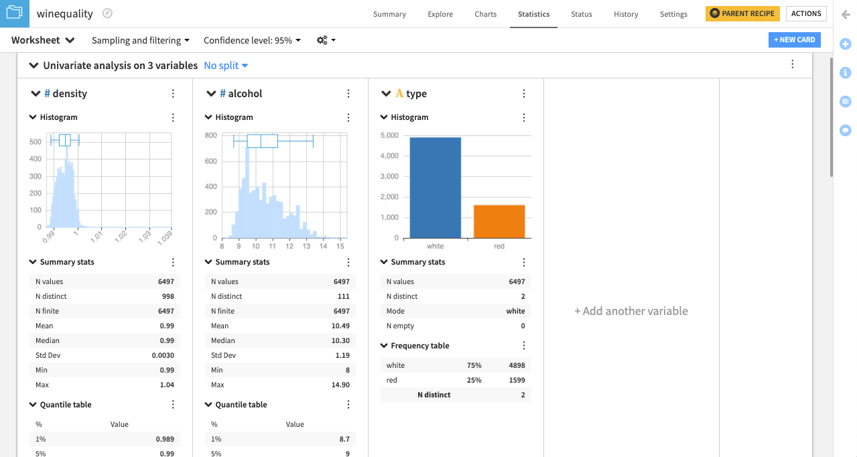857x457 pixels.
Task: Open the Frequency table options menu
Action: click(x=523, y=345)
